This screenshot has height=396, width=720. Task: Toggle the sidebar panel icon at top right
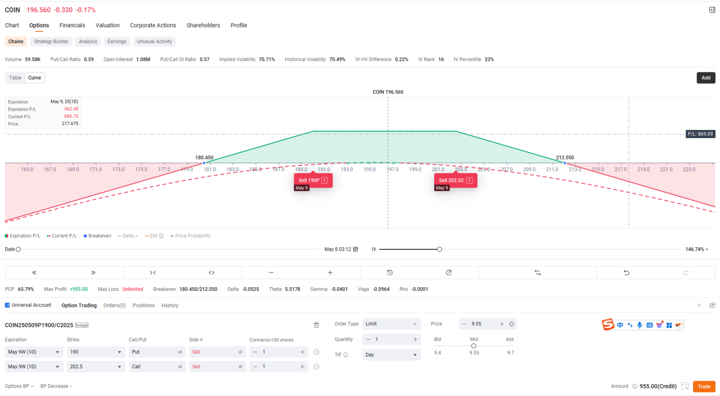point(712,10)
